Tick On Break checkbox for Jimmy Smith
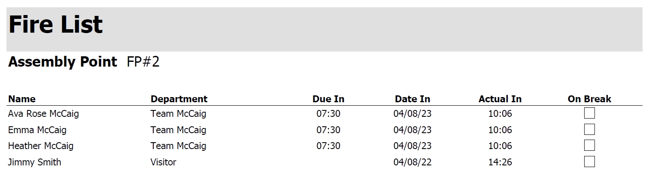The image size is (652, 183). [589, 162]
